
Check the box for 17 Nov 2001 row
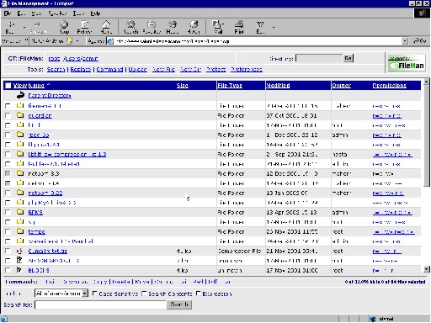(x=8, y=270)
